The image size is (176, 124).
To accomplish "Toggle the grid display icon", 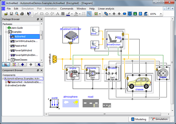I will click(x=84, y=14).
